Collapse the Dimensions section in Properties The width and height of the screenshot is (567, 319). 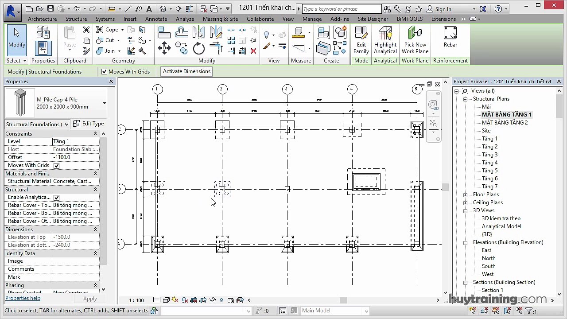95,230
